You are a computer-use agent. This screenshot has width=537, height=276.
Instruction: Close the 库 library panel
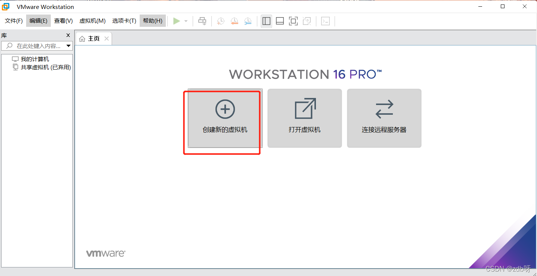coord(68,35)
